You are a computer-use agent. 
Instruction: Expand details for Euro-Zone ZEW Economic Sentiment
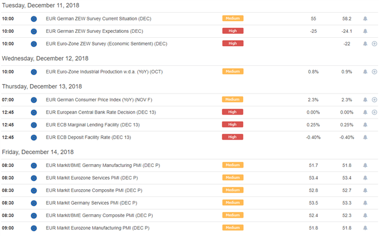coord(375,43)
